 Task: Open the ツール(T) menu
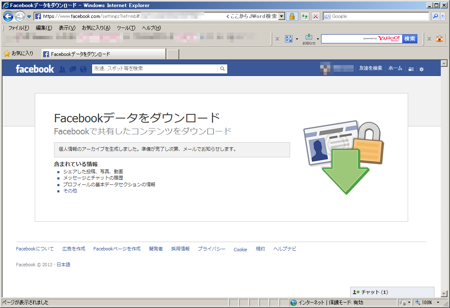pyautogui.click(x=126, y=28)
